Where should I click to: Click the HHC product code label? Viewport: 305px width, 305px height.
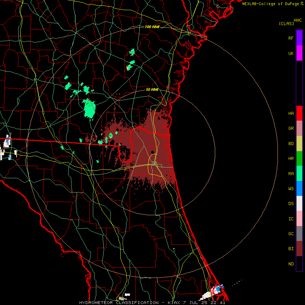pos(298,20)
